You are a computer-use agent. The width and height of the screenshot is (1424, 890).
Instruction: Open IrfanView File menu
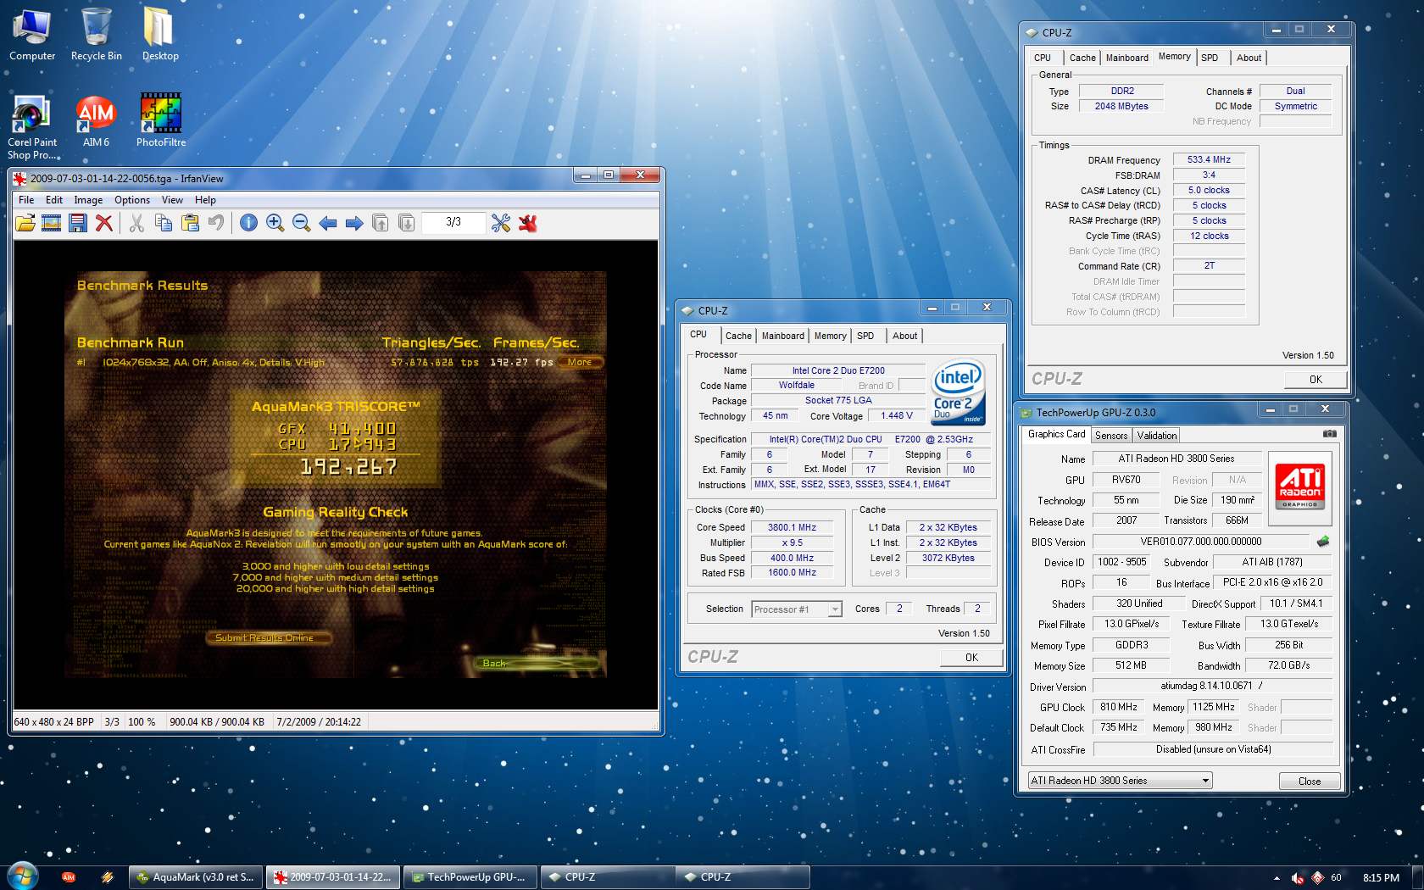(x=26, y=200)
